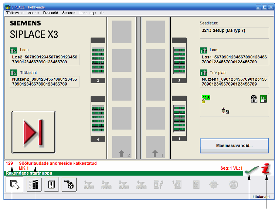The height and width of the screenshot is (219, 278).
Task: Click disabled placement head 1 toolbar icon
Action: [x=89, y=185]
